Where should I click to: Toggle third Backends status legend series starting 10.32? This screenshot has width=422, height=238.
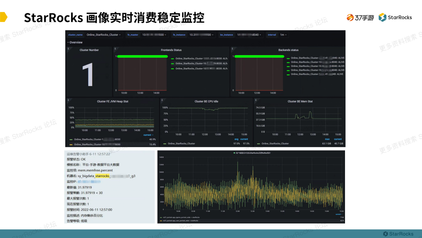coord(318,66)
